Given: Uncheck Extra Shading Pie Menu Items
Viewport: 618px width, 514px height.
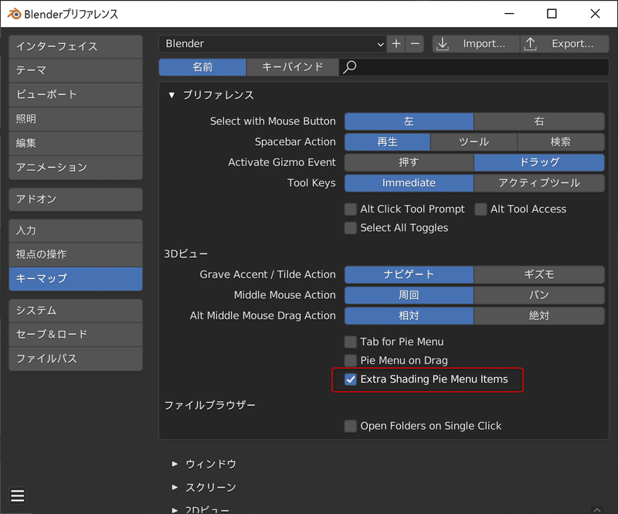Looking at the screenshot, I should click(351, 380).
